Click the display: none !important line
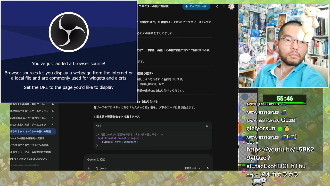The image size is (330, 186). [x=120, y=142]
